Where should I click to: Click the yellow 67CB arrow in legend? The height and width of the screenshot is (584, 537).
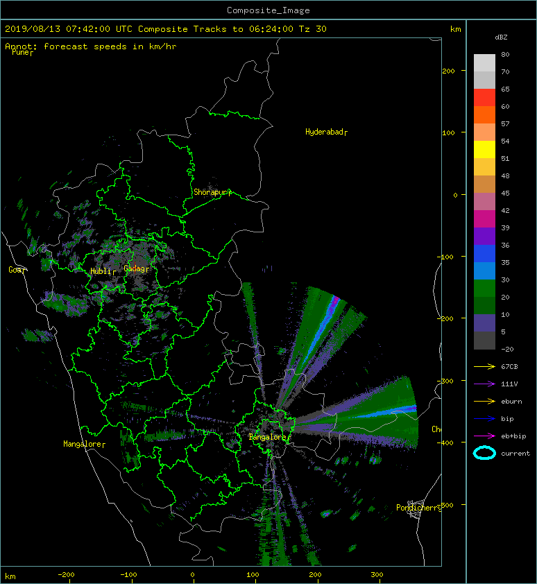pos(484,367)
